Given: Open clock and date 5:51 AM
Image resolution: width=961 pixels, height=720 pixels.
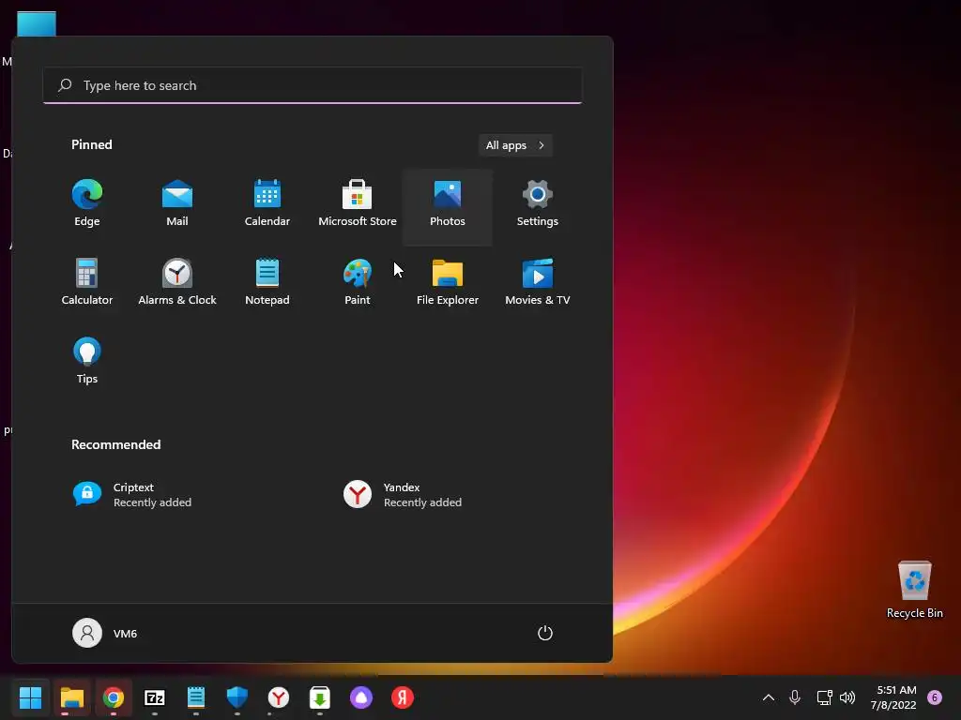Looking at the screenshot, I should pos(893,697).
